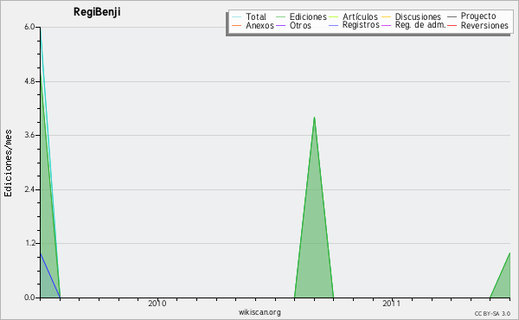The height and width of the screenshot is (320, 519).
Task: Click the blue Registros line near the origin
Action: 50,275
